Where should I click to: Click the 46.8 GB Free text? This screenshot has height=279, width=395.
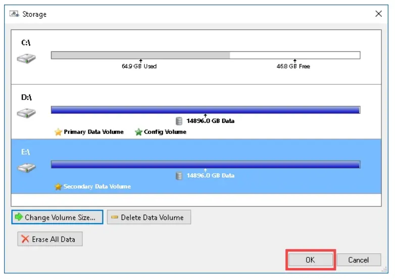(293, 66)
